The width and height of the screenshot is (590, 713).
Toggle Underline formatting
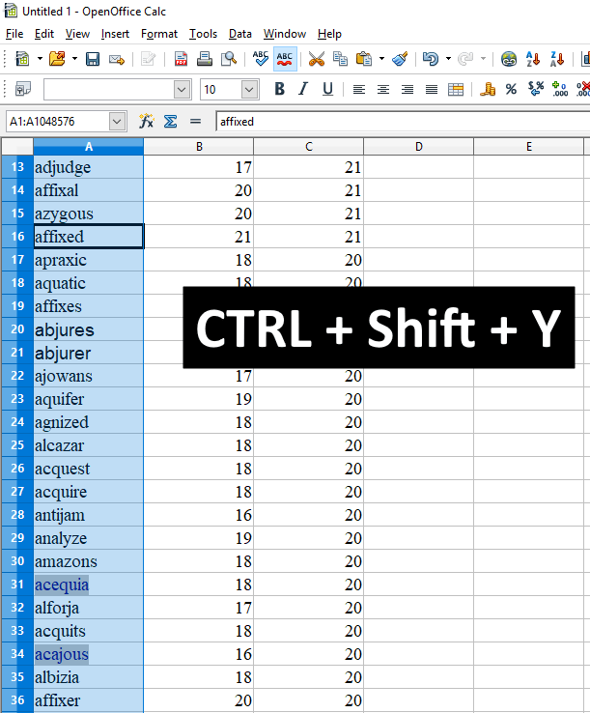pyautogui.click(x=327, y=89)
